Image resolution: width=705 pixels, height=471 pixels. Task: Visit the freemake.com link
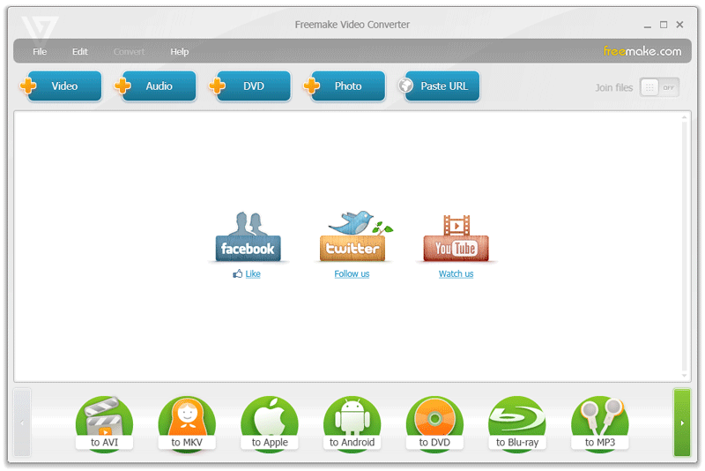click(x=642, y=51)
